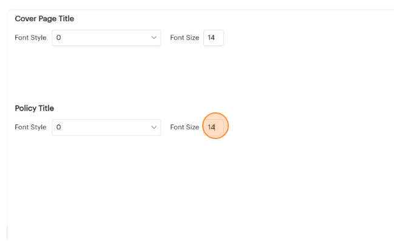
Task: Click the "Policy Title" section heading
Action: (x=34, y=108)
